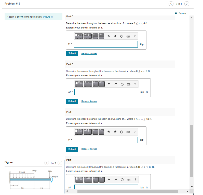Screen dimensions: 203x195
Task: Reset Part D answer with the circular arrow icon
Action: (x=122, y=84)
